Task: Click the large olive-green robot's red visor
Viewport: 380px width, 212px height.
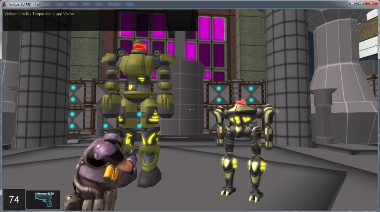Action: [139, 47]
